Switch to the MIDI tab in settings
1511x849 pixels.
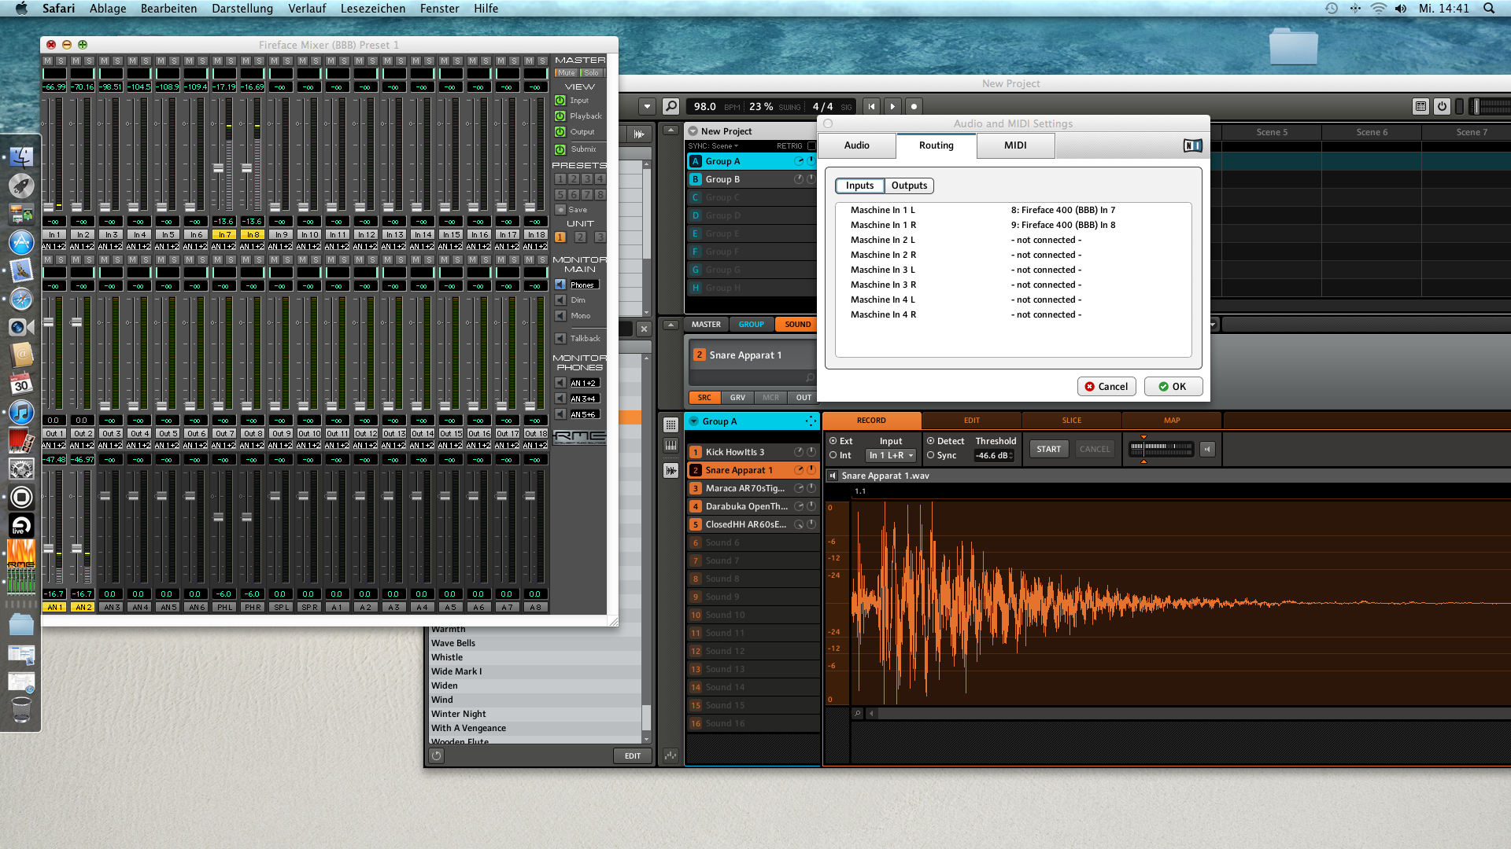tap(1015, 145)
